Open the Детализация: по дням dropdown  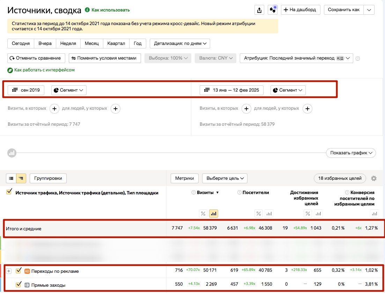tap(180, 44)
